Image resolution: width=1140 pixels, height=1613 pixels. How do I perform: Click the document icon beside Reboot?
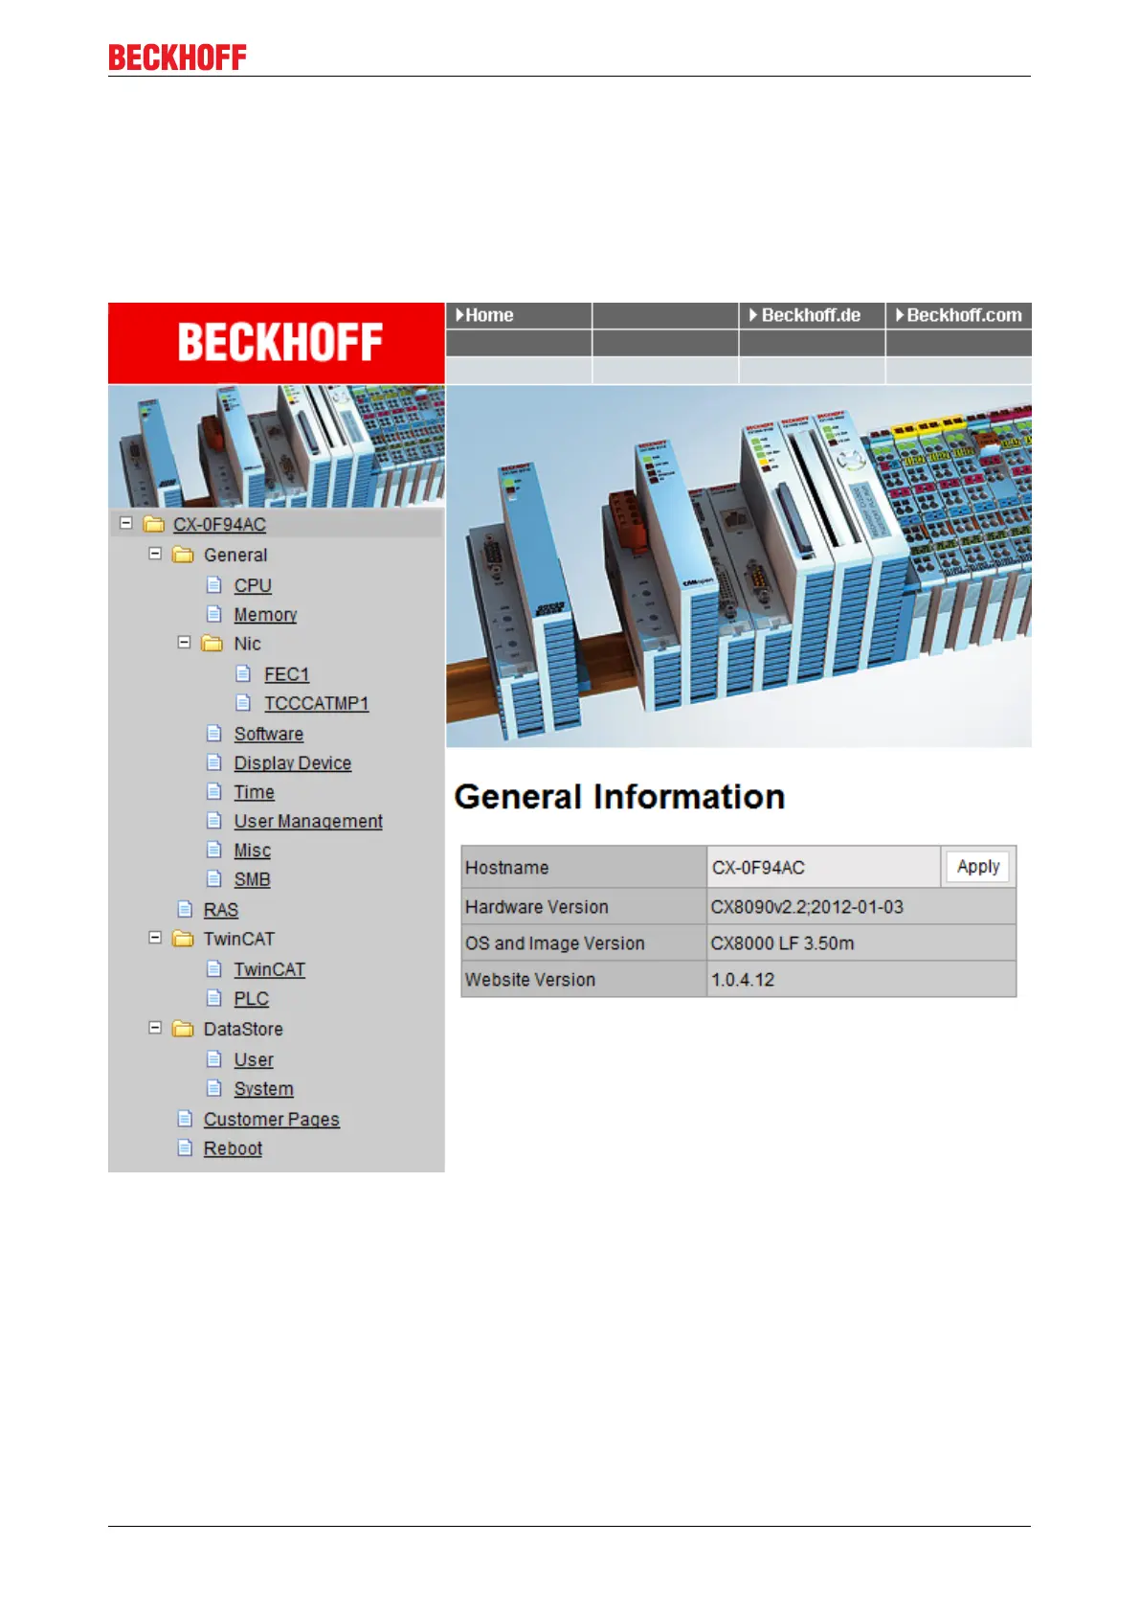click(x=185, y=1147)
